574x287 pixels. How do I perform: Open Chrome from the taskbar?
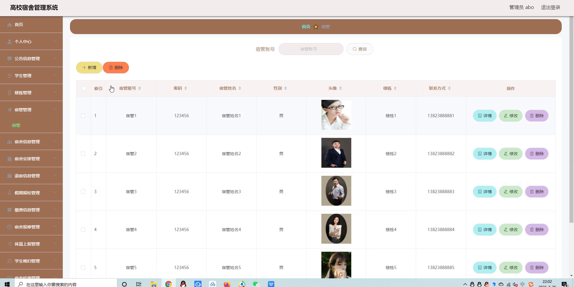tap(168, 284)
